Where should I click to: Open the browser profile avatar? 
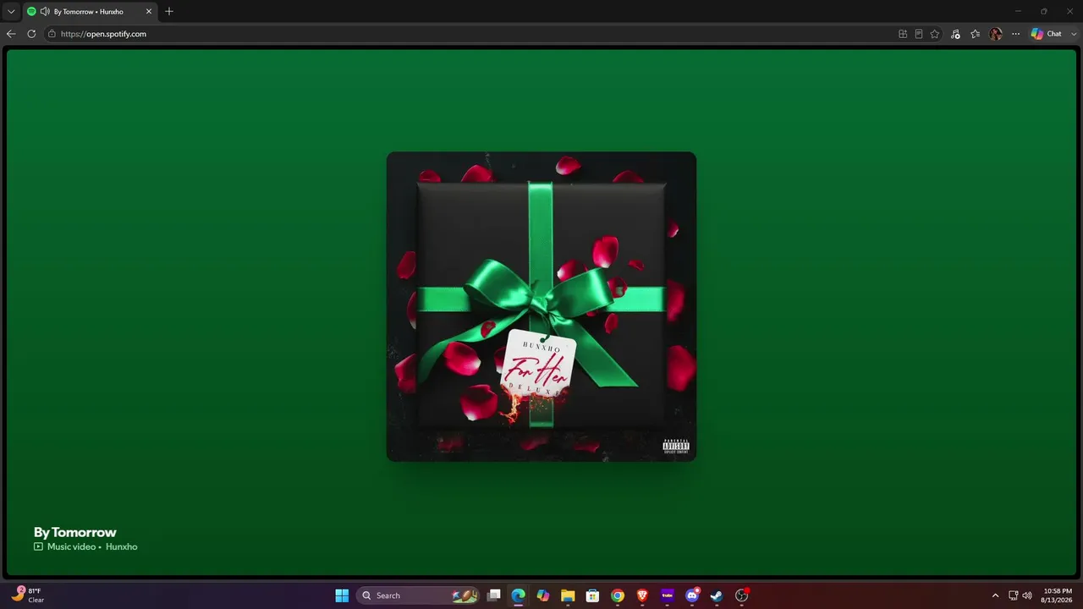996,34
